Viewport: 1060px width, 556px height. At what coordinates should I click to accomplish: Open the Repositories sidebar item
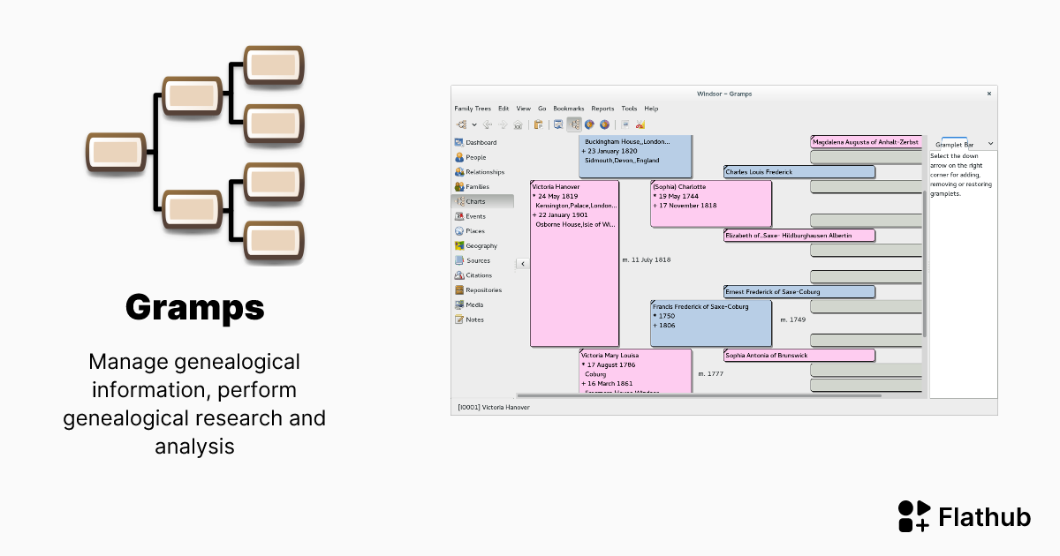[x=483, y=290]
